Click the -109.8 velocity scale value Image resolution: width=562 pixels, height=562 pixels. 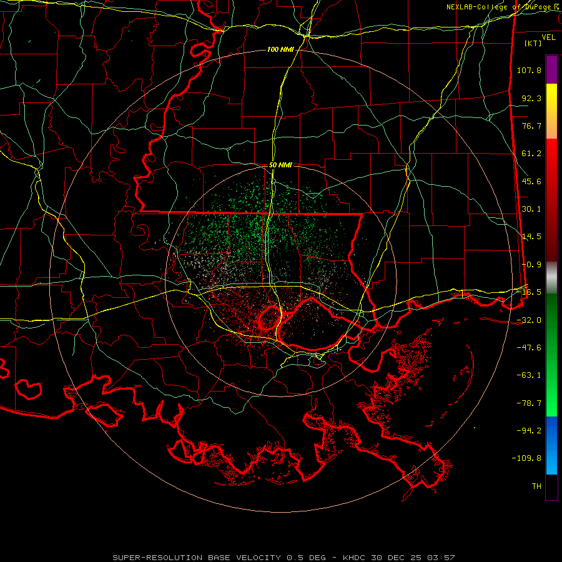(527, 458)
